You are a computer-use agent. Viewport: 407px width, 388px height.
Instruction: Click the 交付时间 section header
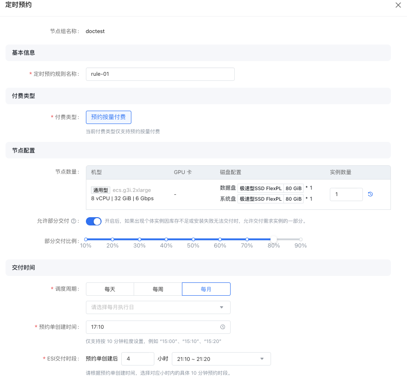[198, 268]
